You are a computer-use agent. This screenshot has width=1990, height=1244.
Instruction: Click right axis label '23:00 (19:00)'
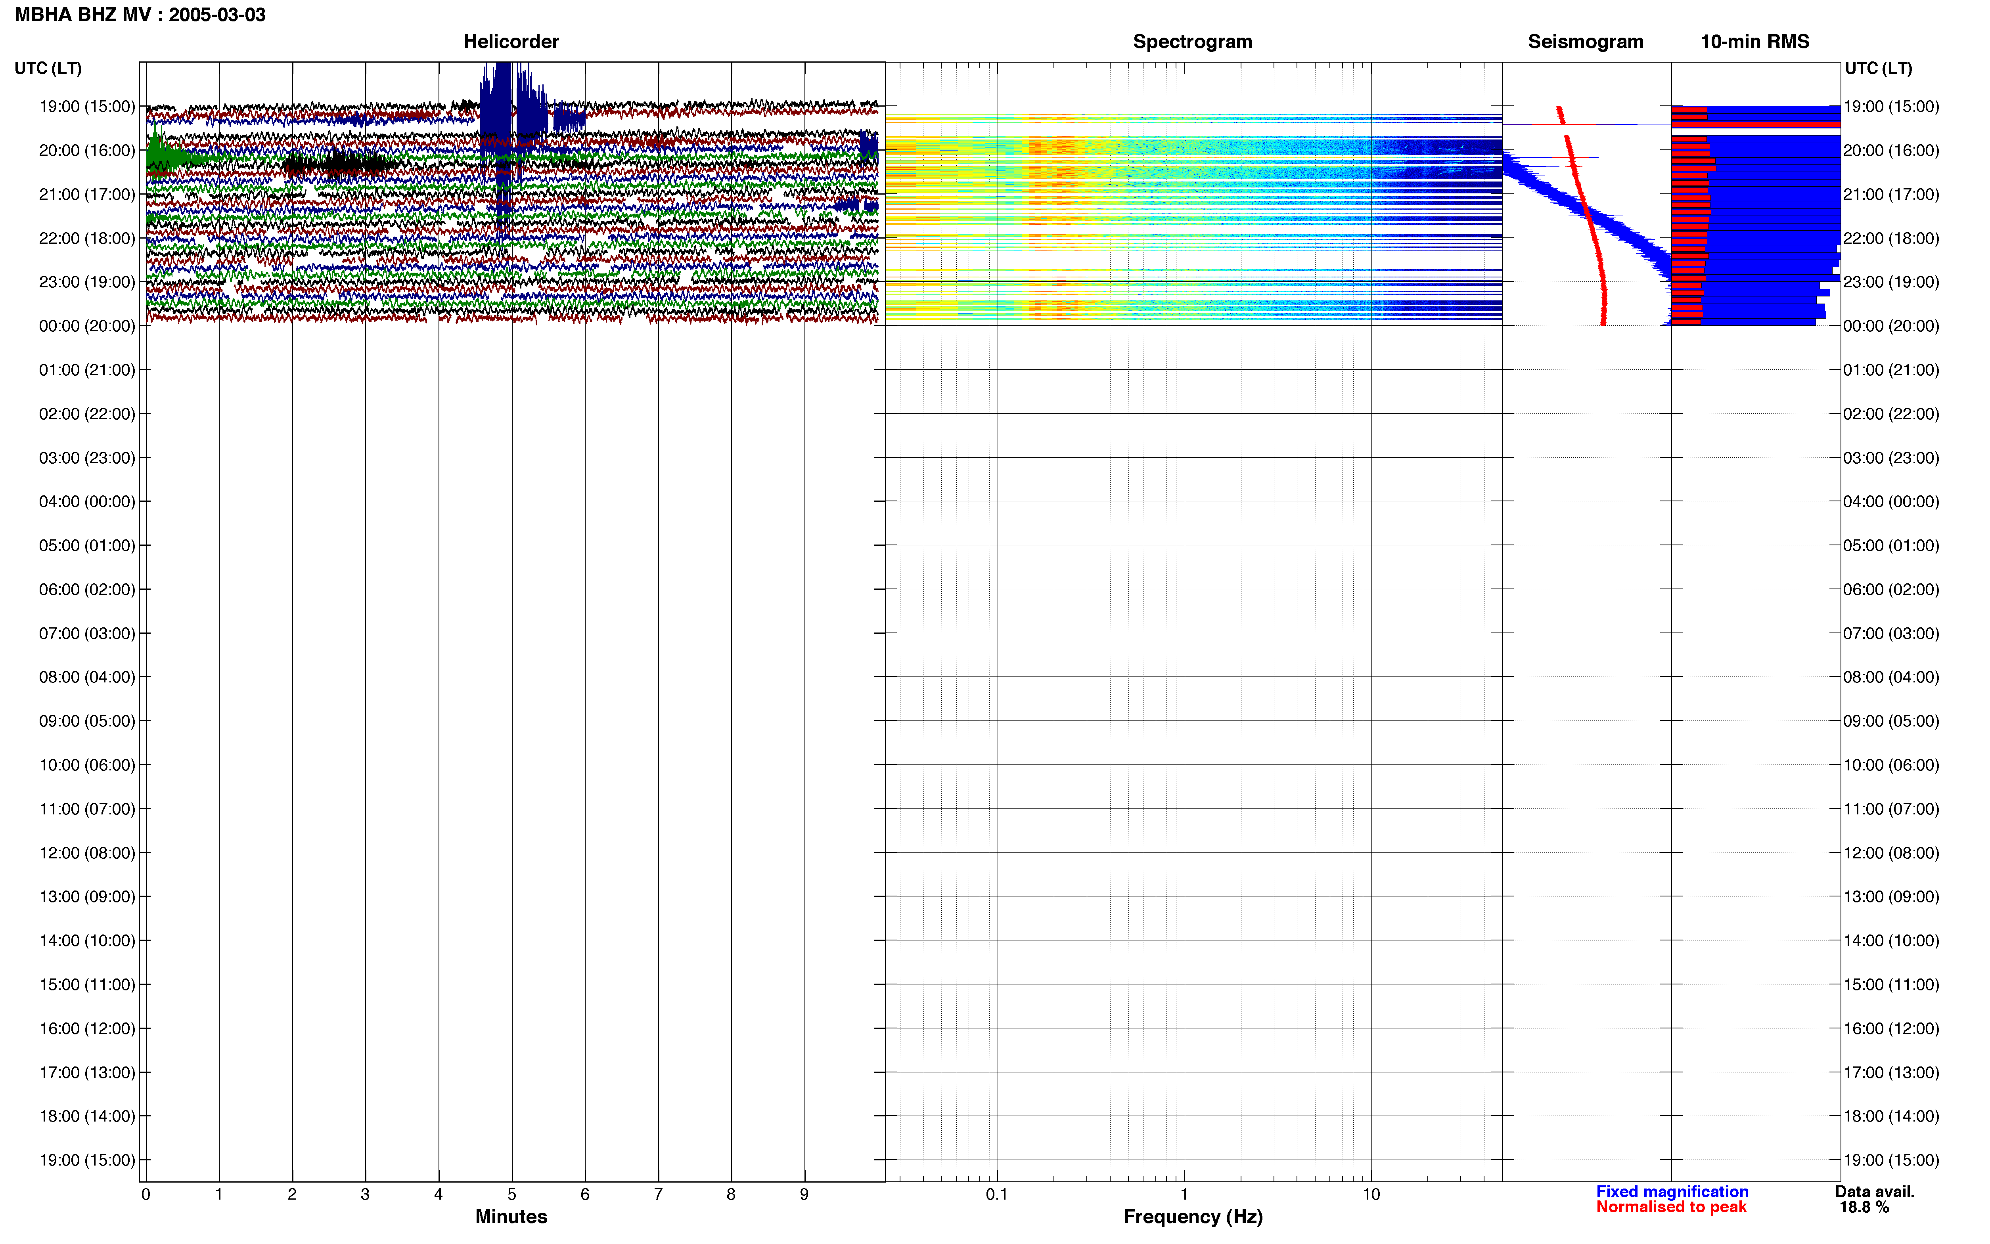click(1891, 282)
